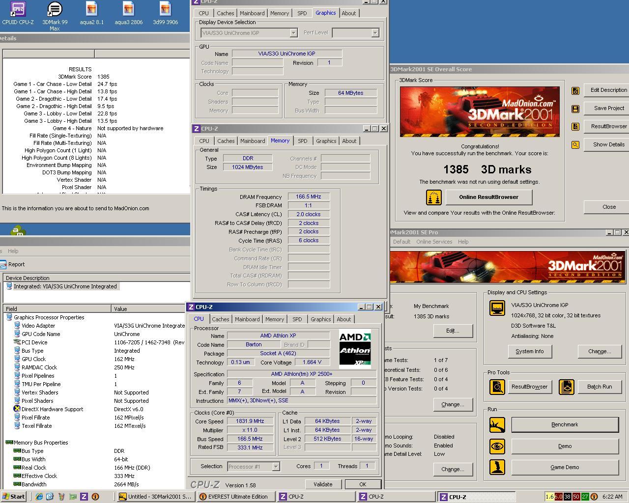Viewport: 629px width, 503px height.
Task: Click the Core Speed value field in CPU-Z
Action: pyautogui.click(x=250, y=421)
